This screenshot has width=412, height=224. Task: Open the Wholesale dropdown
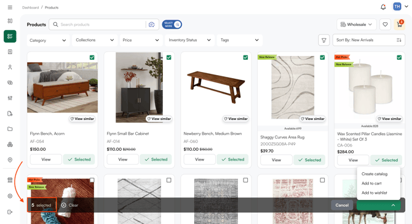[356, 25]
